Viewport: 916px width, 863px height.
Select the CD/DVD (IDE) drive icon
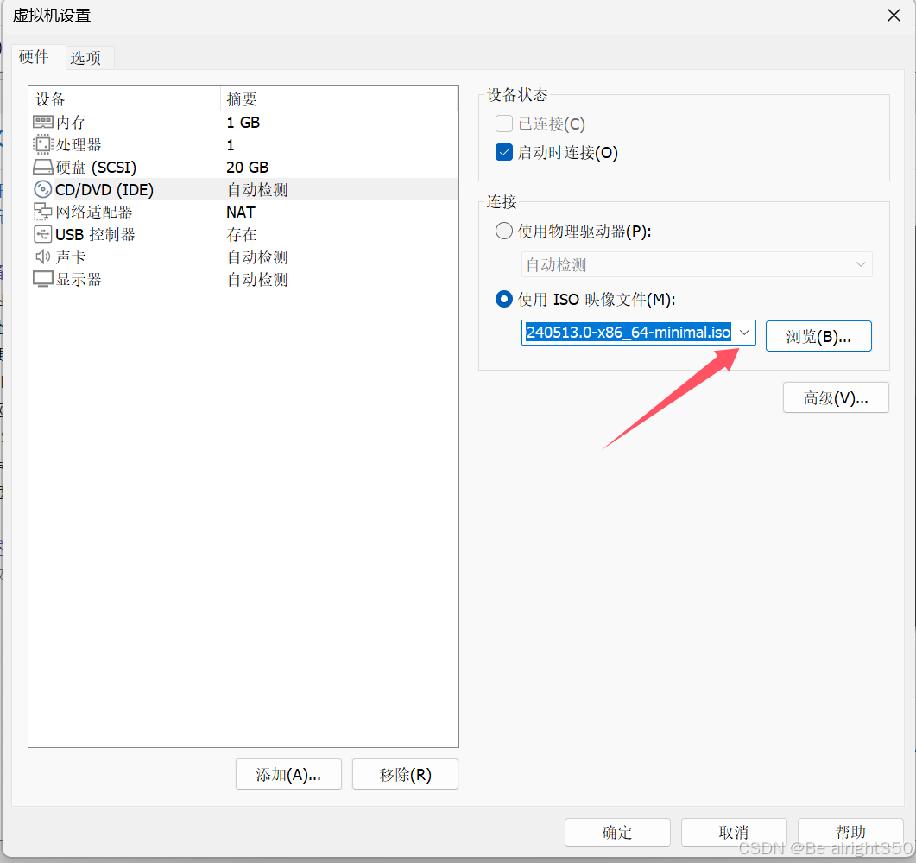tap(43, 189)
